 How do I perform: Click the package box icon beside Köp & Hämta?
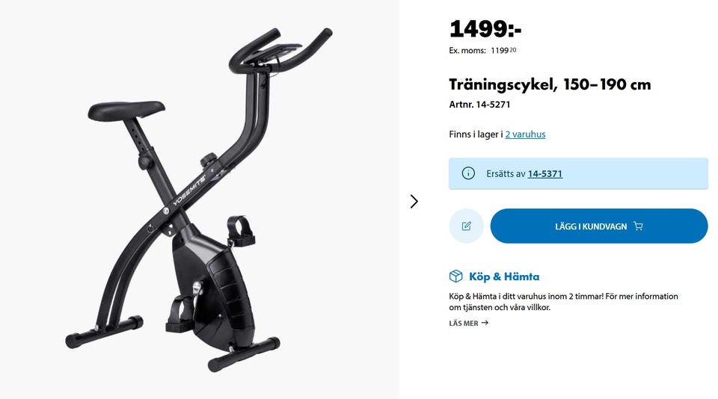click(455, 276)
